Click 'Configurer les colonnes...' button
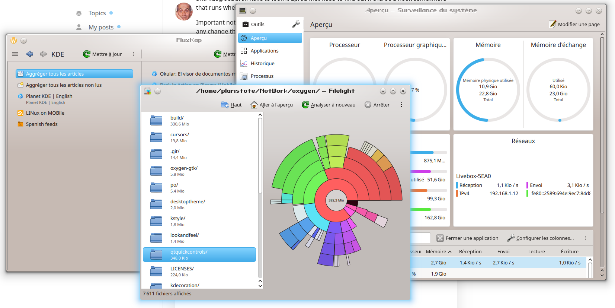The width and height of the screenshot is (615, 308). point(541,238)
